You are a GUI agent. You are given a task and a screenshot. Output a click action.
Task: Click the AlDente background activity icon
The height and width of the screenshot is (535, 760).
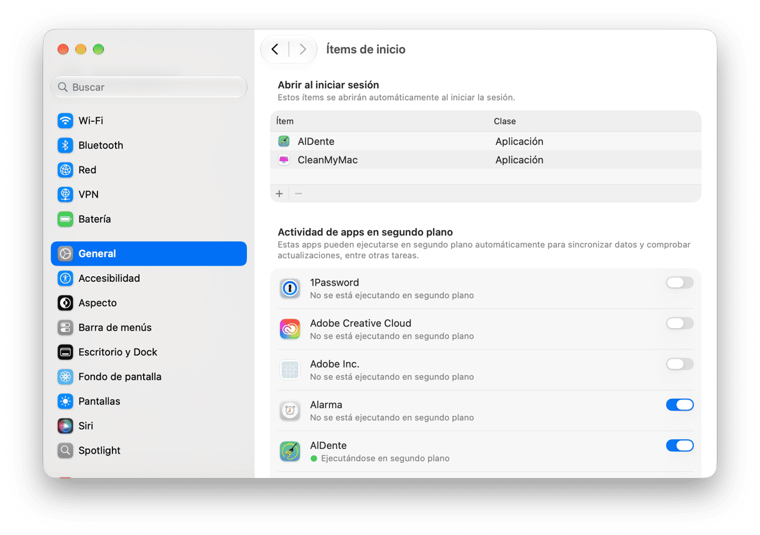click(290, 451)
